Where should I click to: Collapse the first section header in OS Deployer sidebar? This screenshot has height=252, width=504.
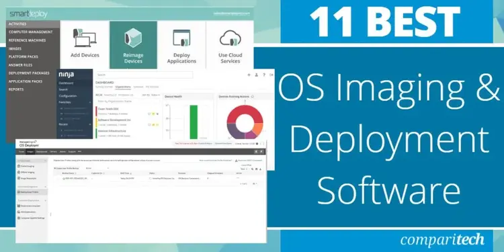45,161
